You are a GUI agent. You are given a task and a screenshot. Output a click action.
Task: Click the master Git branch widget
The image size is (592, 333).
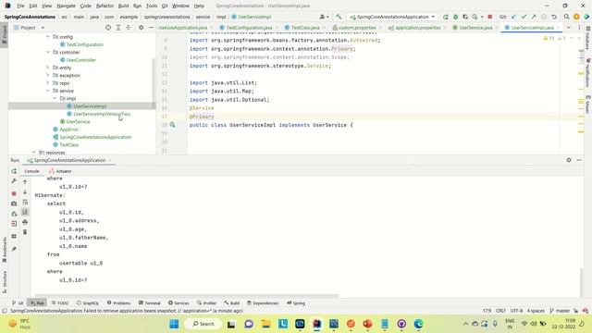(560, 311)
